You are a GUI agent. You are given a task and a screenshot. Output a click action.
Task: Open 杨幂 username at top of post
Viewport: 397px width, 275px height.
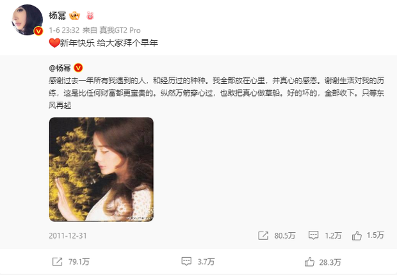[58, 16]
